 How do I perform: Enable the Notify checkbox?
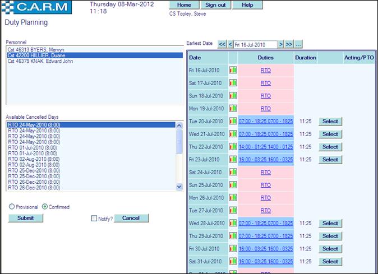click(x=94, y=219)
